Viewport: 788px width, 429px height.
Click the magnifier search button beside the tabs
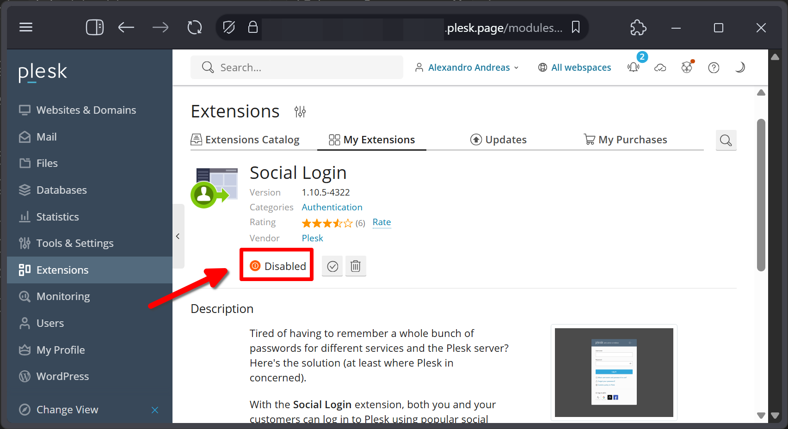(x=726, y=140)
